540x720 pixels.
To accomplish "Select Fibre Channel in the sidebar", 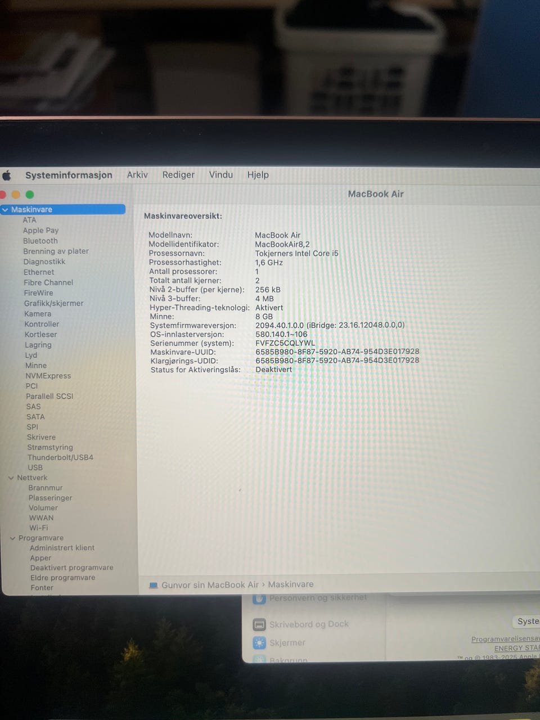I will pyautogui.click(x=48, y=282).
